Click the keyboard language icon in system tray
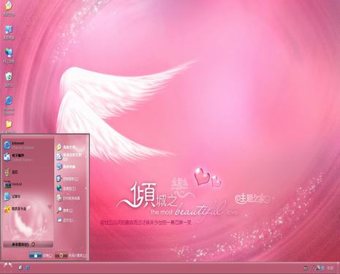 tap(306, 268)
